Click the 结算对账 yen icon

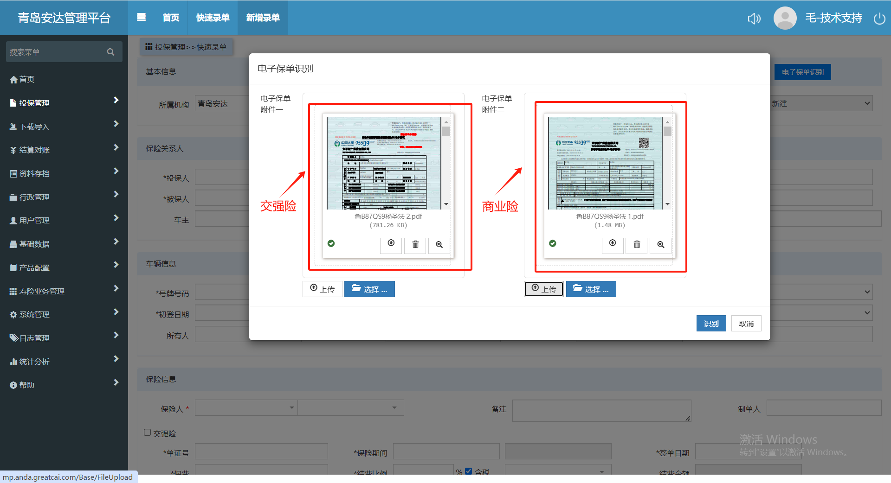pos(13,150)
